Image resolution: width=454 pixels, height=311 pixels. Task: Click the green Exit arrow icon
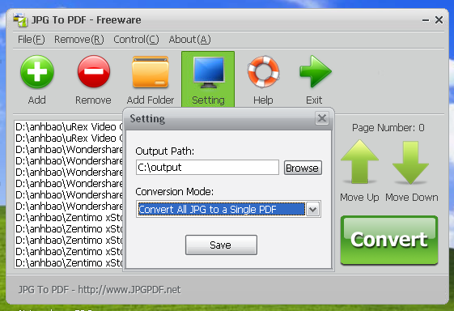[x=315, y=71]
